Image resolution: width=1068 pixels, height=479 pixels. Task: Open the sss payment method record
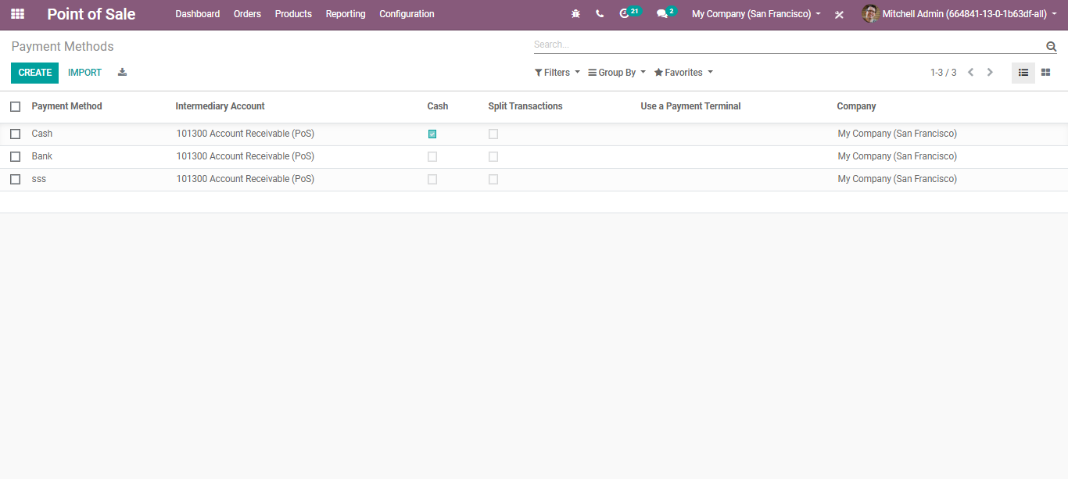(39, 179)
